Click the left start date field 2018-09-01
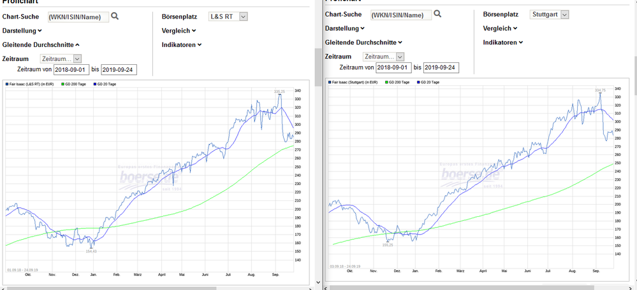Image resolution: width=637 pixels, height=290 pixels. pos(72,69)
